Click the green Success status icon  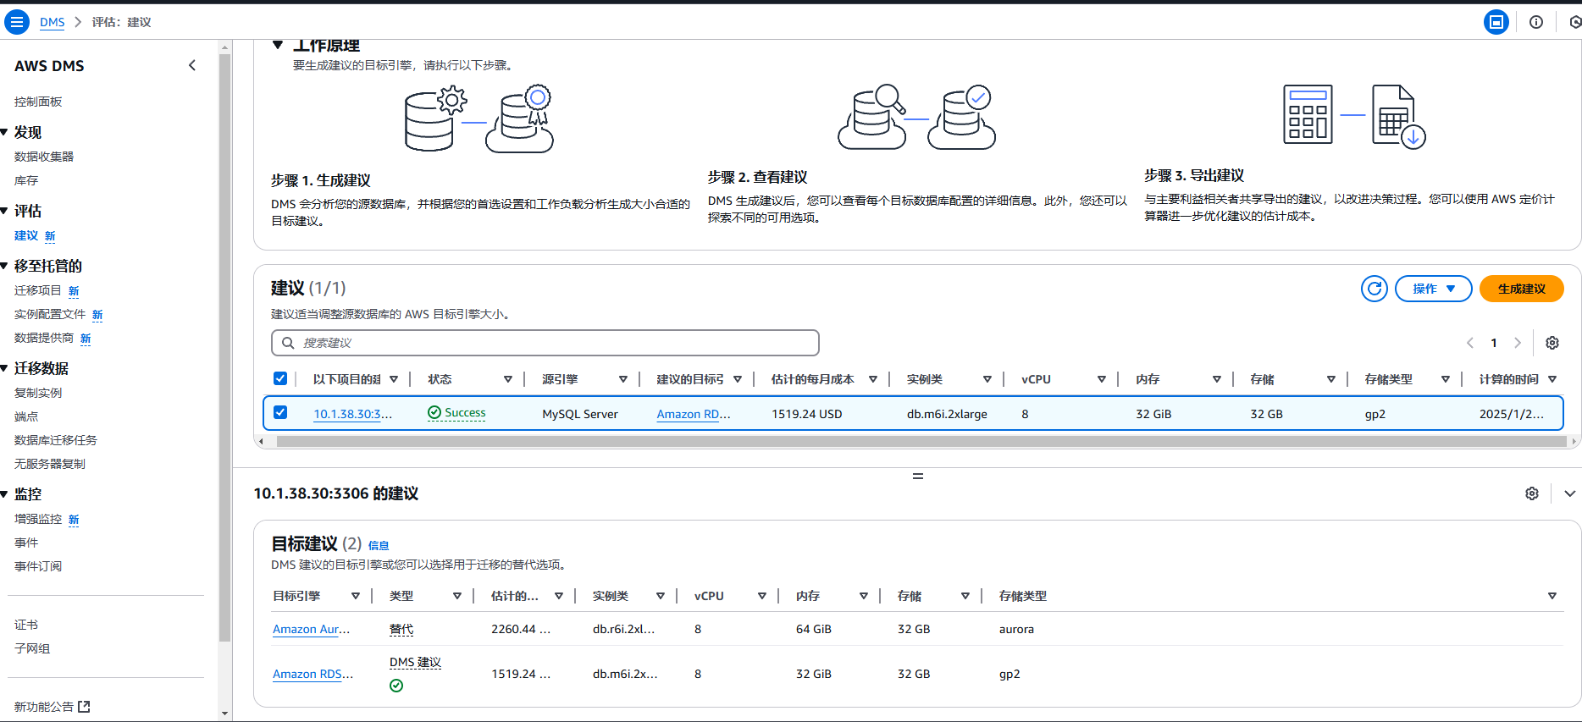(434, 412)
